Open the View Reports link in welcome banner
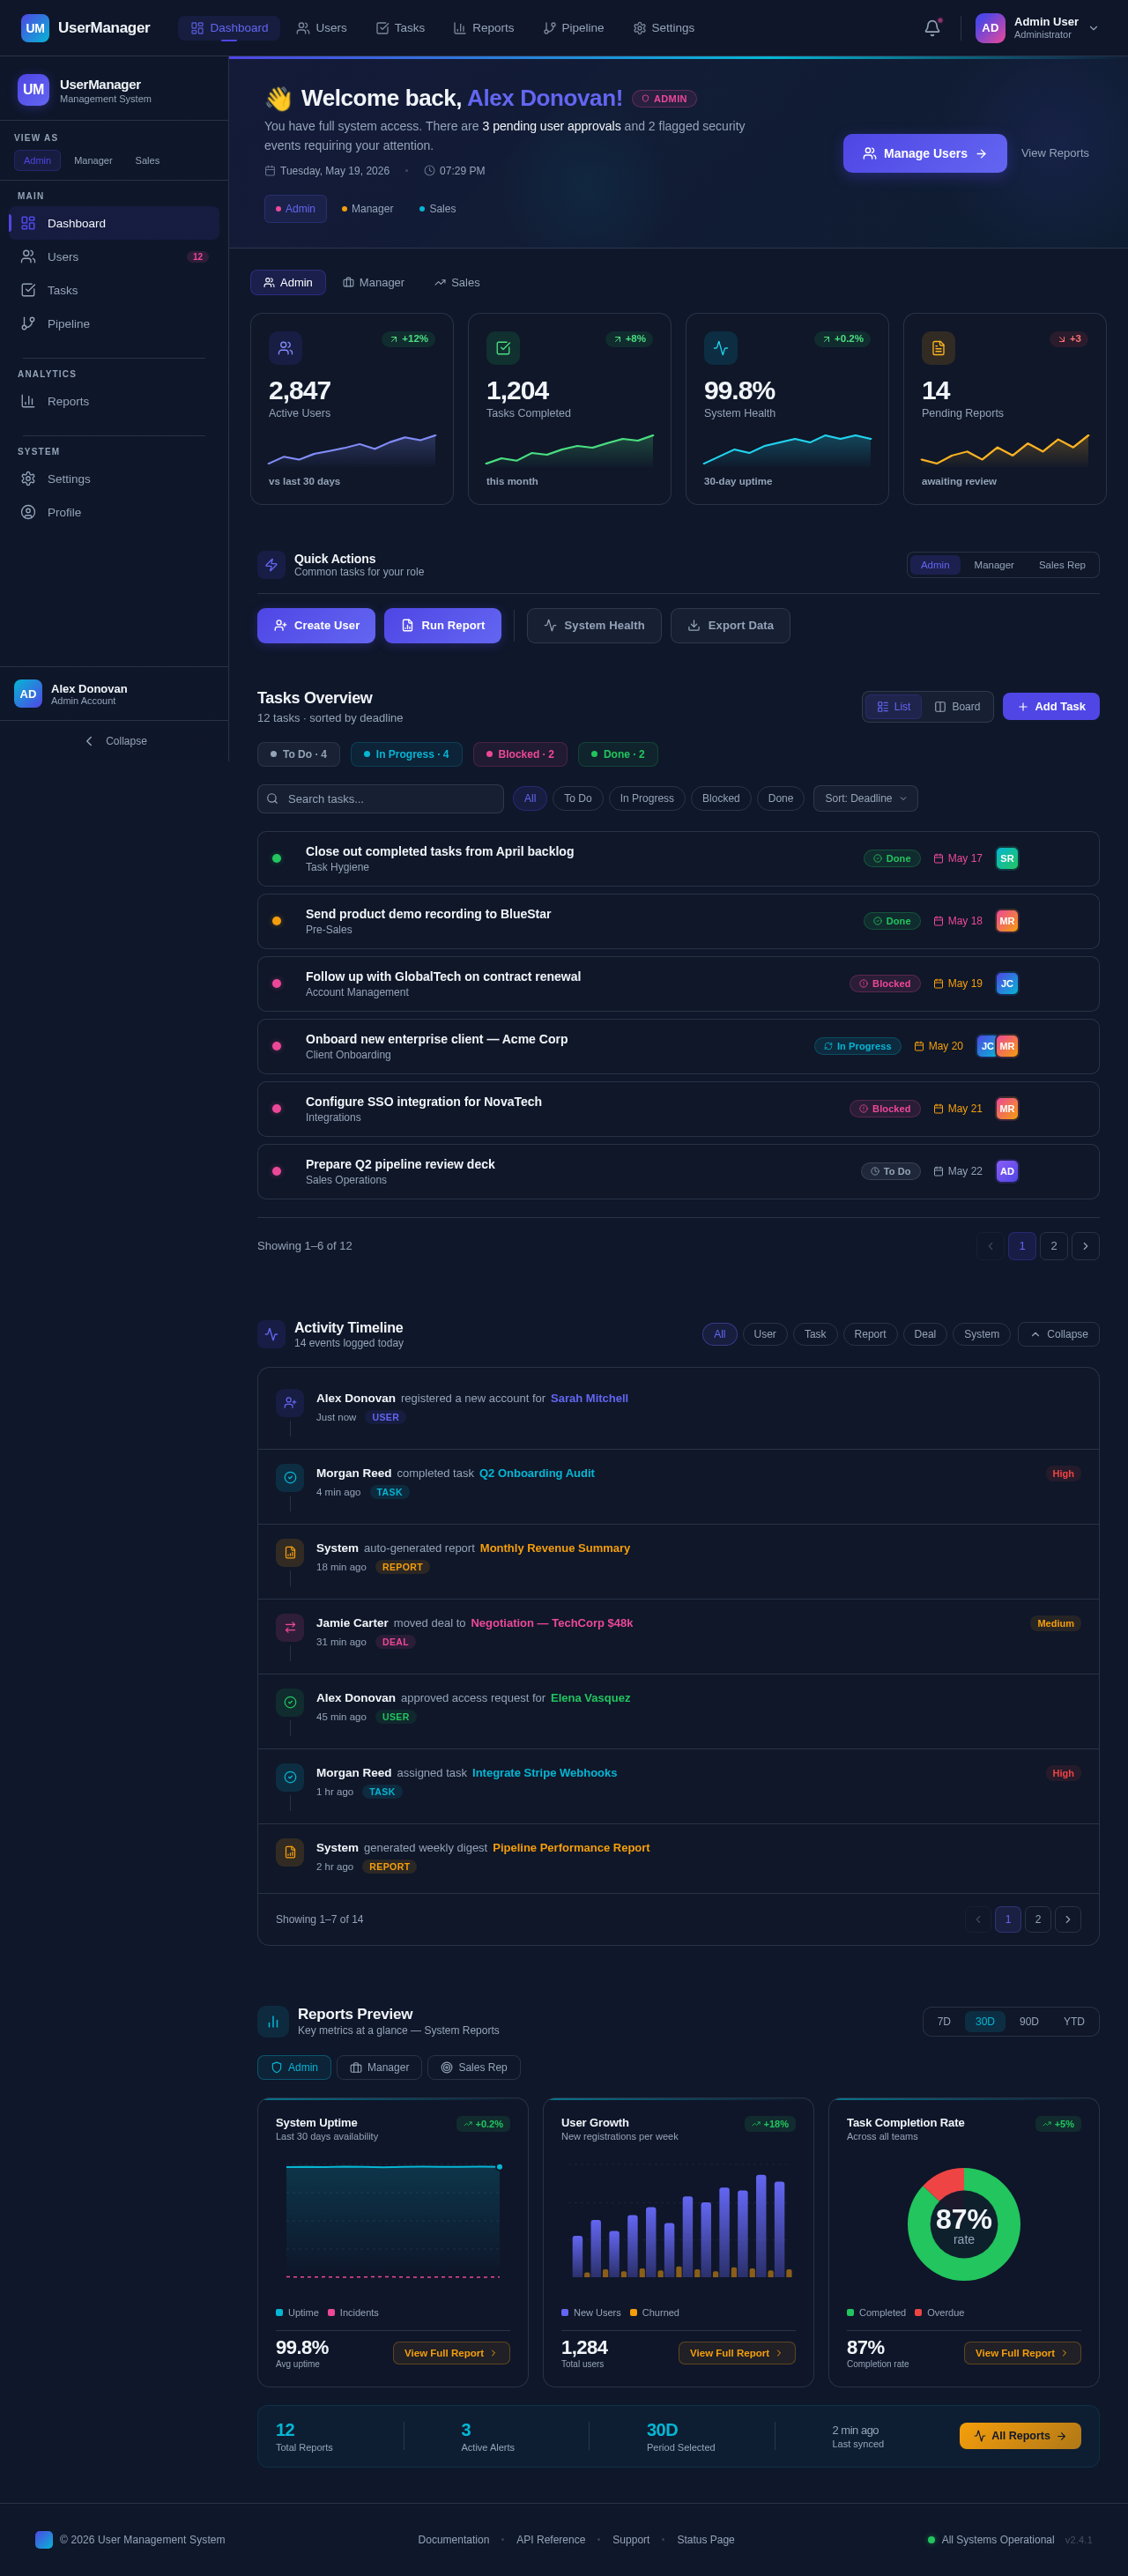 pyautogui.click(x=1055, y=153)
